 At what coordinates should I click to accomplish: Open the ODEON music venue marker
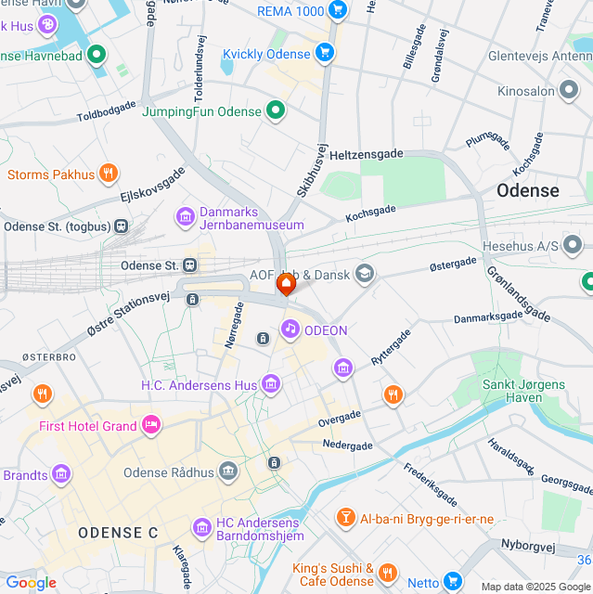pos(290,329)
